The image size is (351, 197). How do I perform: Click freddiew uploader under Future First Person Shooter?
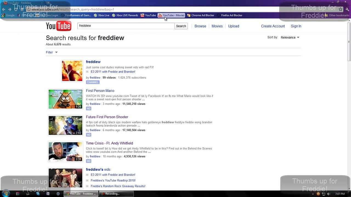[95, 130]
